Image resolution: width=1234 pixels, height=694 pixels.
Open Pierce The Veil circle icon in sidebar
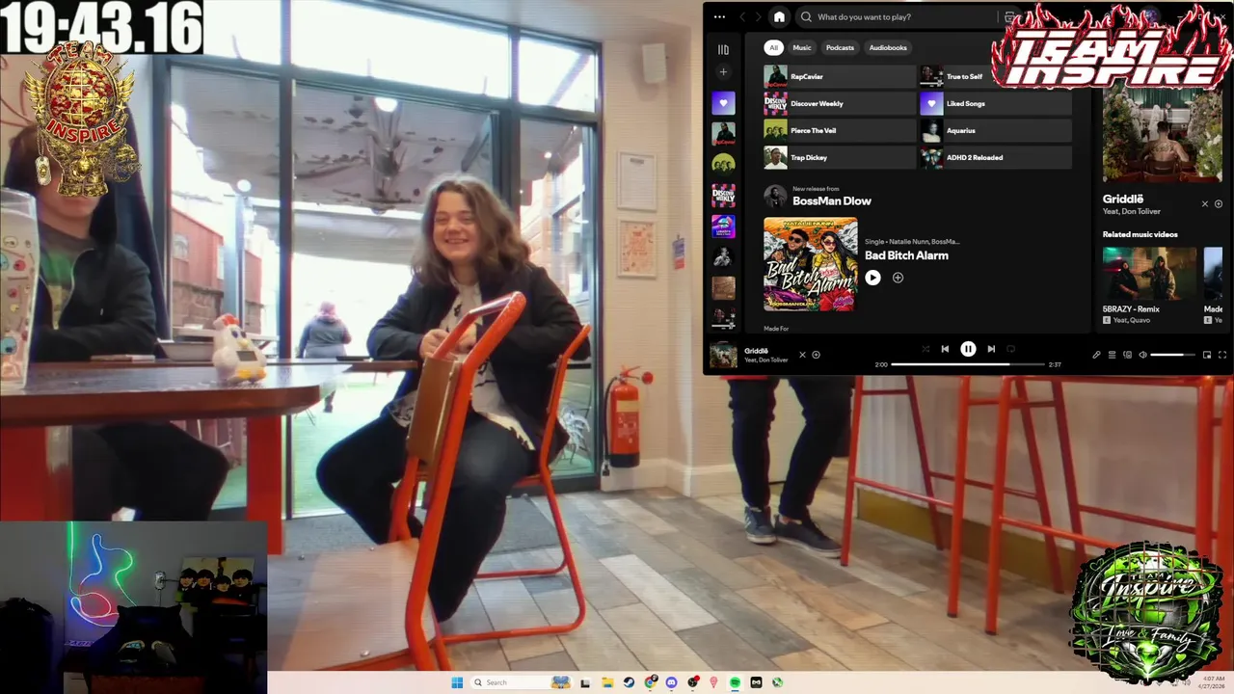pyautogui.click(x=723, y=164)
